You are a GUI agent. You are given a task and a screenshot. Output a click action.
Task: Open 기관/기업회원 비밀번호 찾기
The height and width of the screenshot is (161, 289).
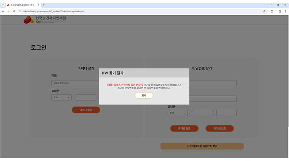tap(202, 146)
